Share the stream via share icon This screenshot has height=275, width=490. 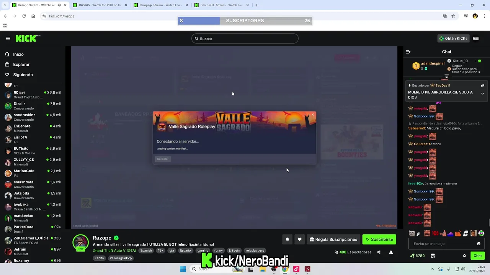tap(379, 252)
